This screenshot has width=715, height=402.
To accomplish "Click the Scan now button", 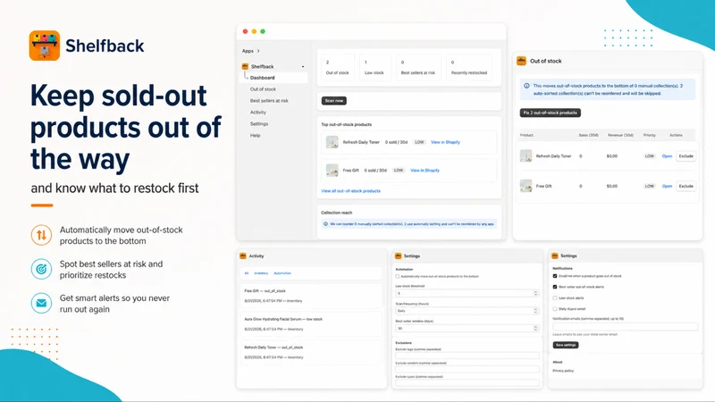I will pyautogui.click(x=333, y=101).
